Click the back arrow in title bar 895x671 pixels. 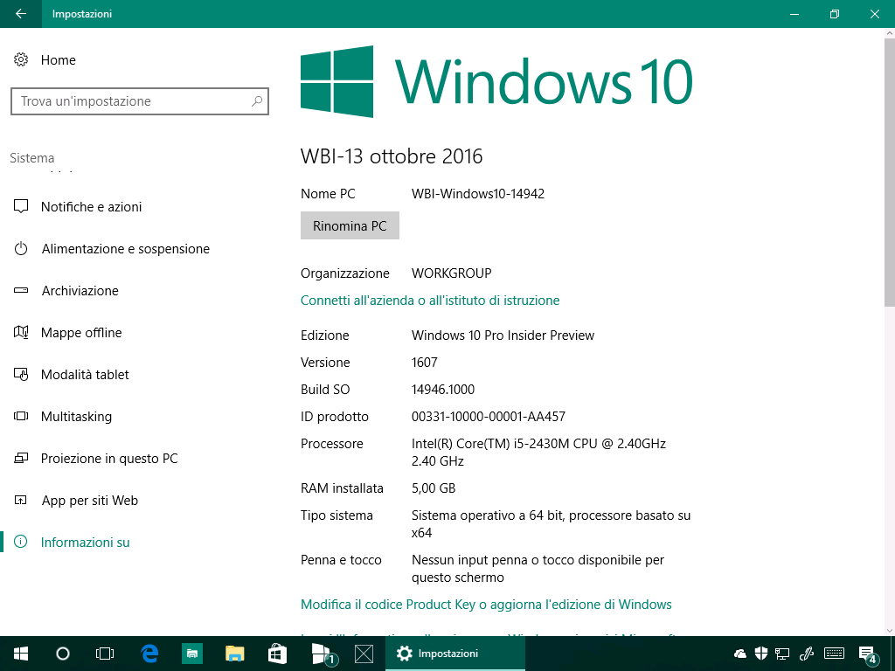click(21, 14)
